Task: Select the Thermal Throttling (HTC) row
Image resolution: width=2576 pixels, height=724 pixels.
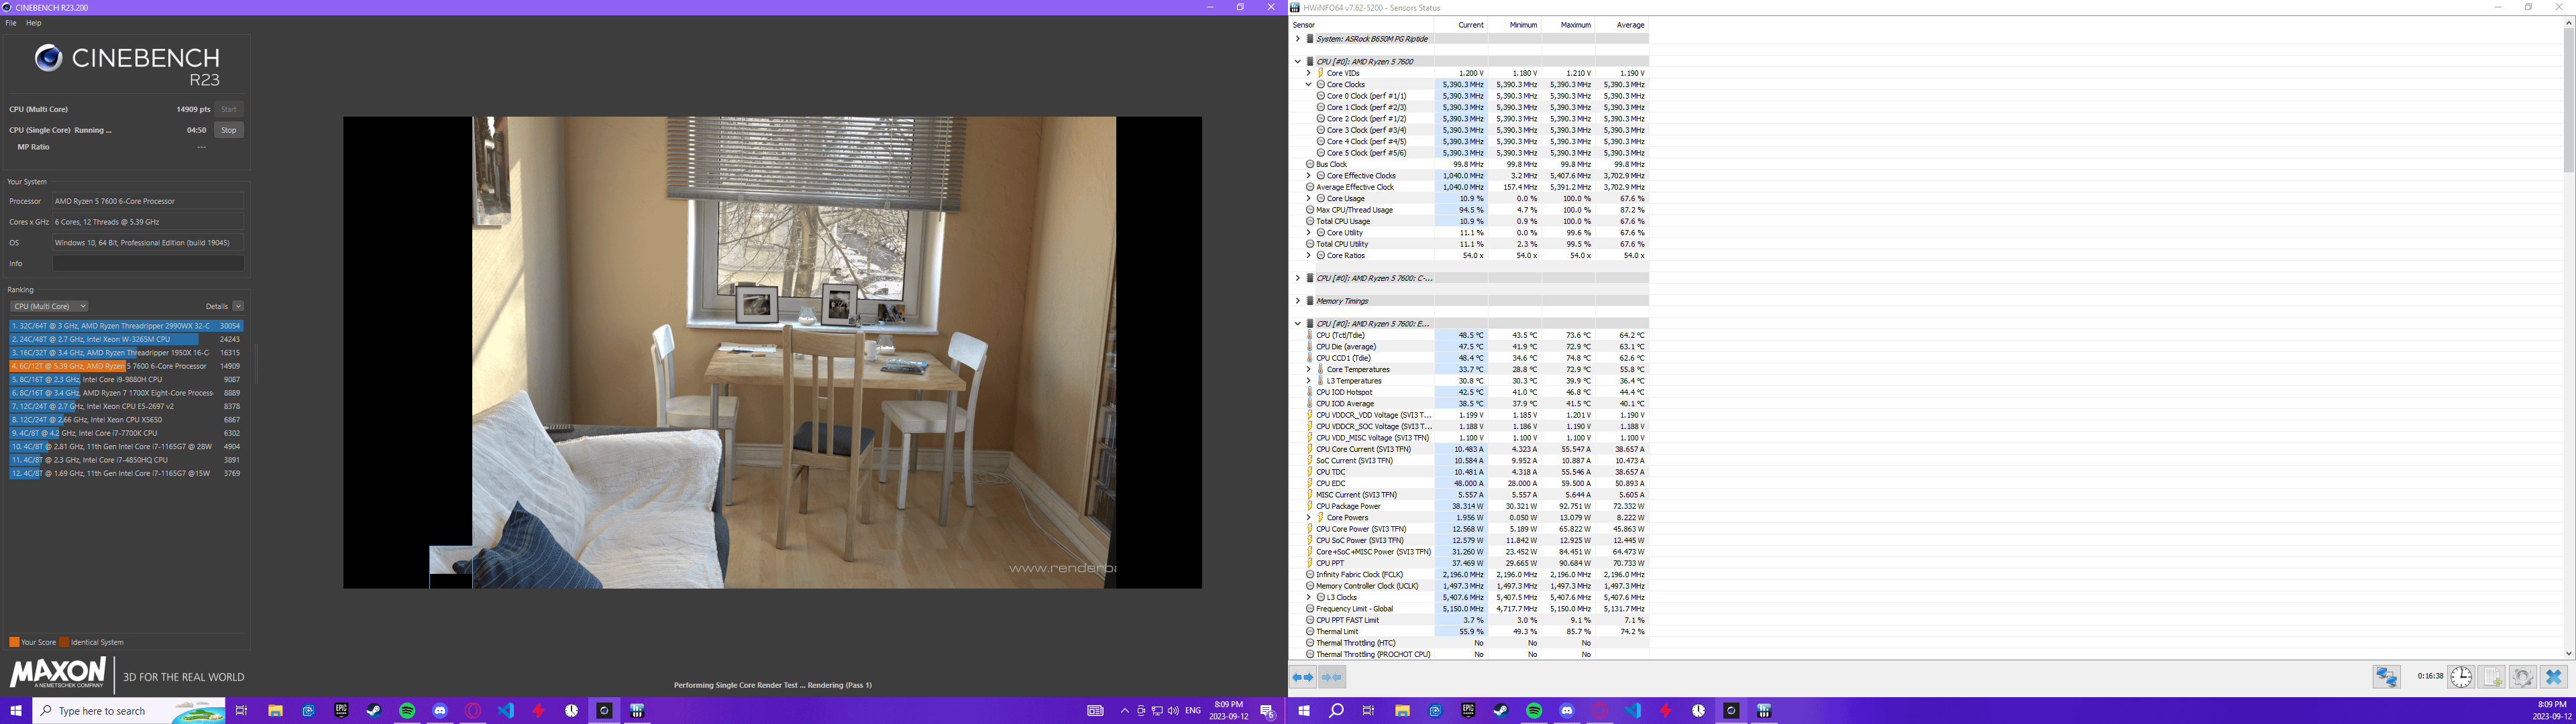Action: (x=1470, y=643)
